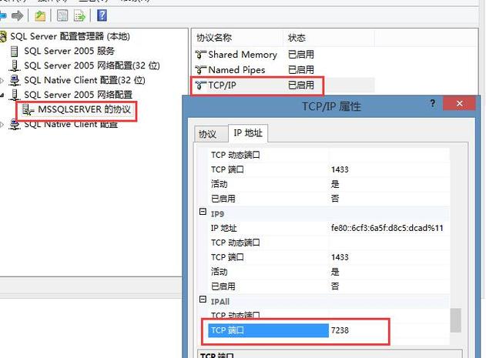Screen dimensions: 486x358
Task: Select SQL Server 2005 网络配置(32 位) node
Action: pyautogui.click(x=92, y=65)
